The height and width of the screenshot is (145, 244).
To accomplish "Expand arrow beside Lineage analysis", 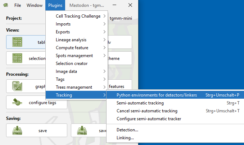I will click(x=104, y=40).
